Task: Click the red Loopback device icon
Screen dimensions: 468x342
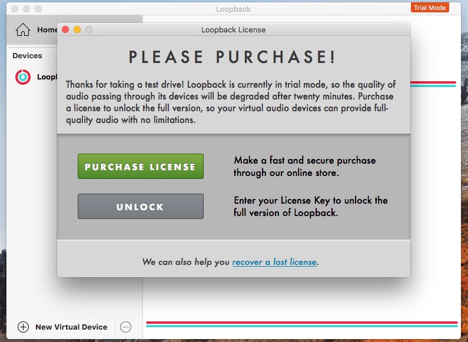Action: tap(22, 77)
